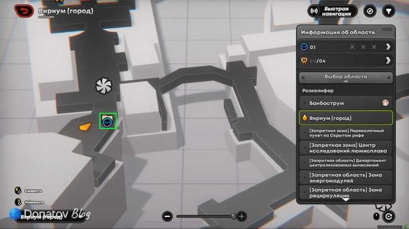Select Перевалочный пункт на Скрытом рифе
This screenshot has width=409, height=229.
[346, 133]
